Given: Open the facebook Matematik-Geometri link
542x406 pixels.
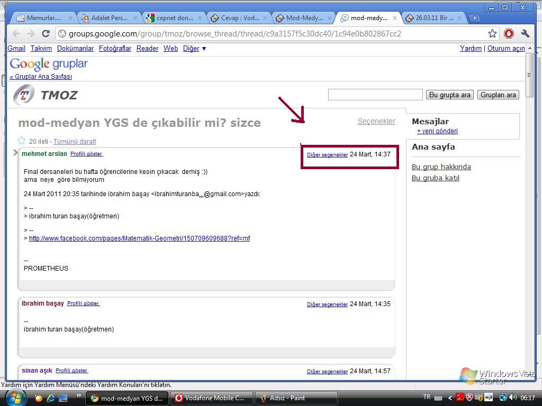Looking at the screenshot, I should click(139, 238).
